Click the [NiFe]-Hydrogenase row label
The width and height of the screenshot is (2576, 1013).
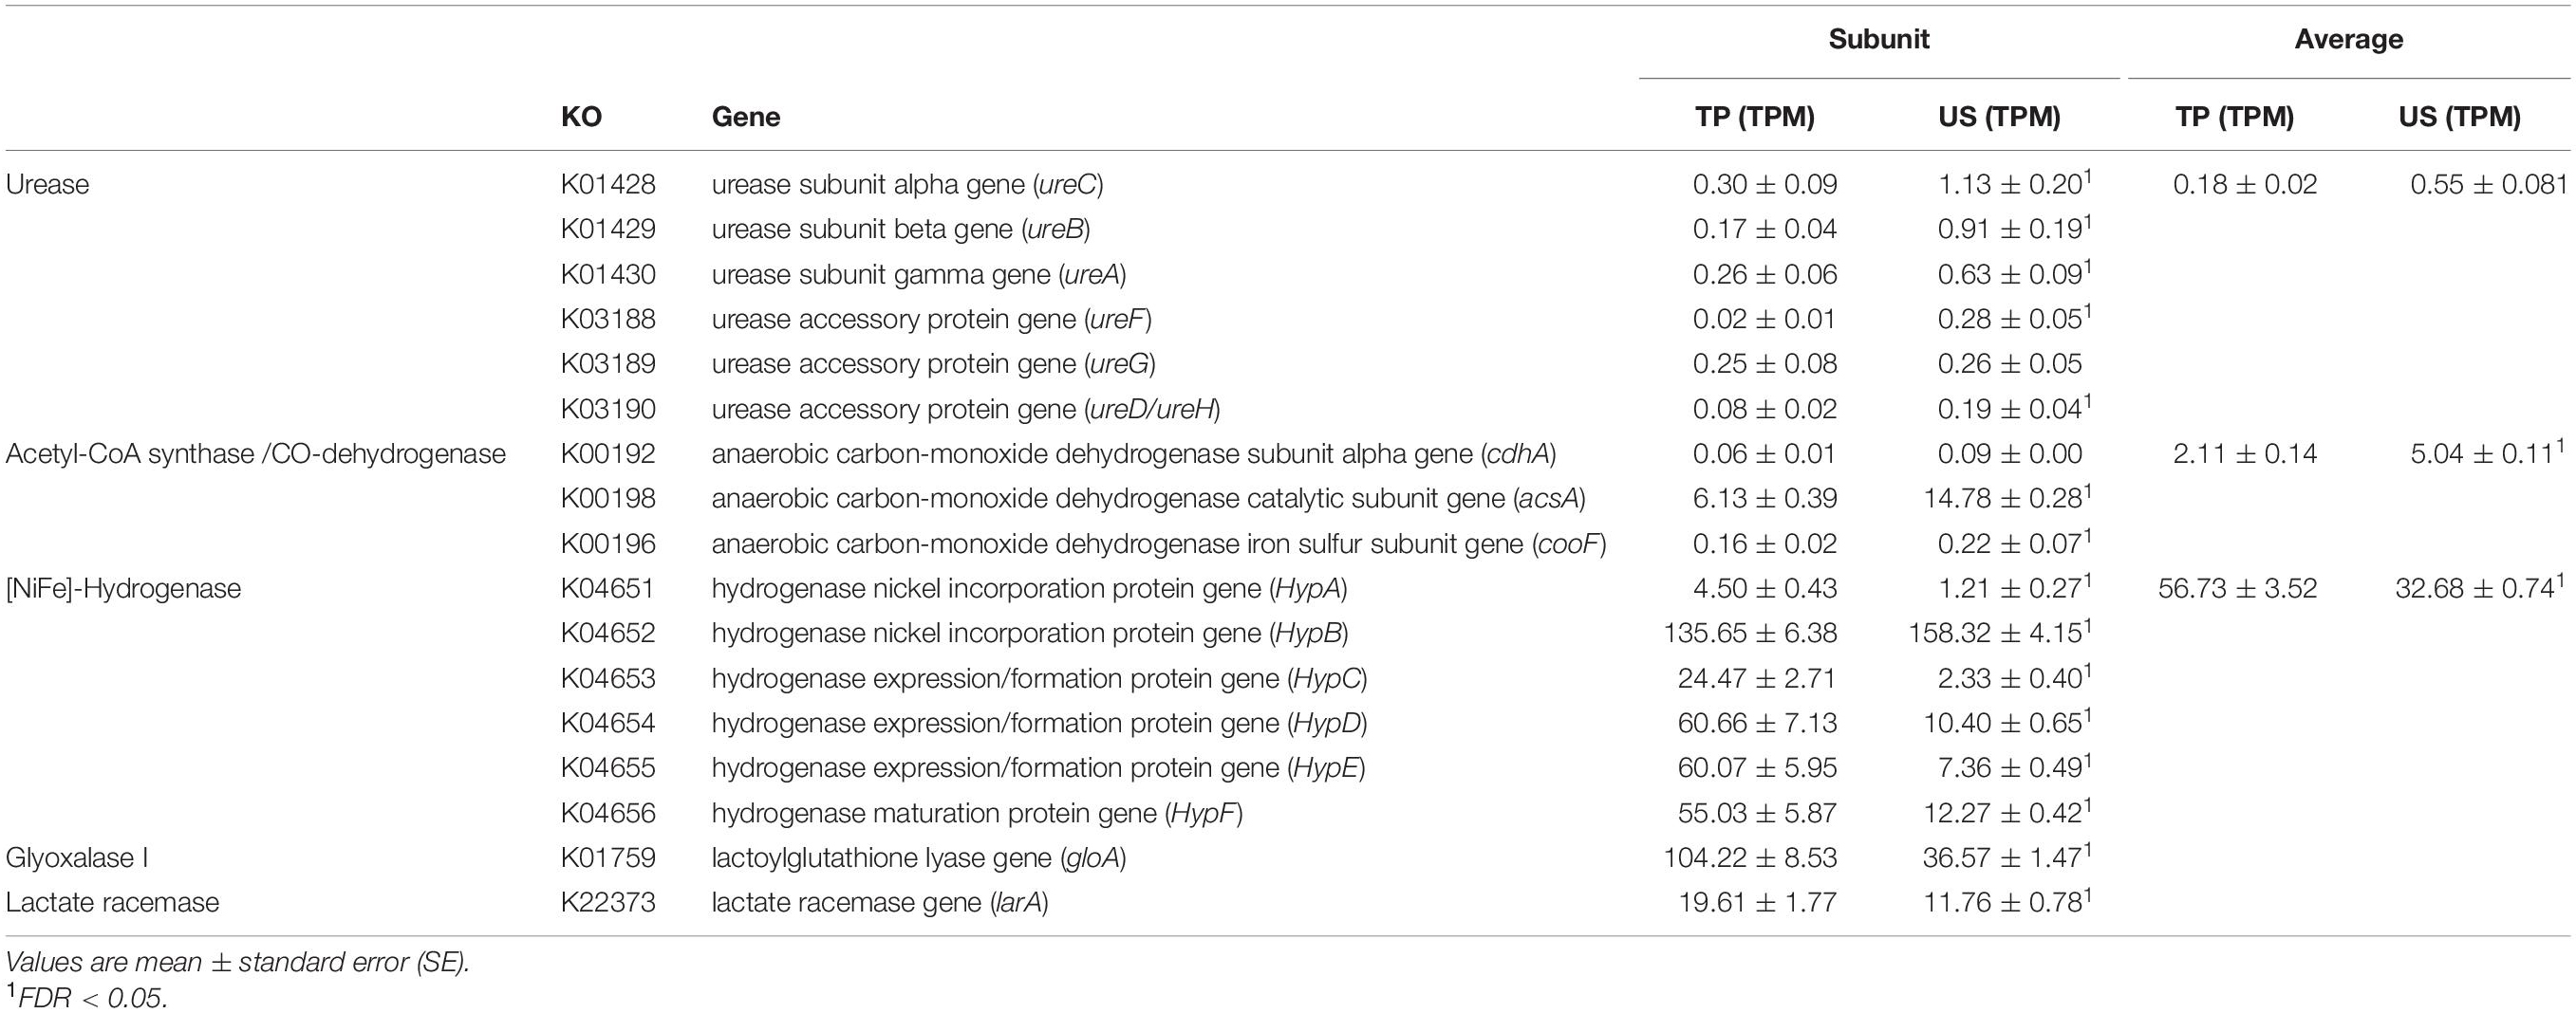(x=123, y=588)
